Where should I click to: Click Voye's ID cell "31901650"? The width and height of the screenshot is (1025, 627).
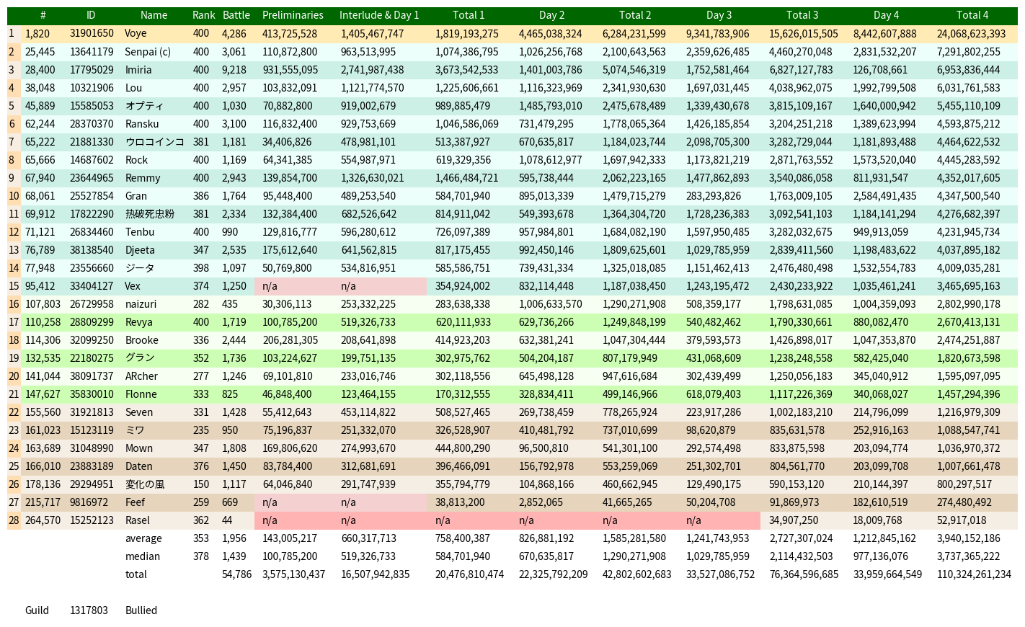click(x=92, y=34)
